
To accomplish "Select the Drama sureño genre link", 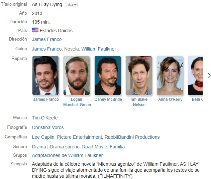I will (x=65, y=147).
